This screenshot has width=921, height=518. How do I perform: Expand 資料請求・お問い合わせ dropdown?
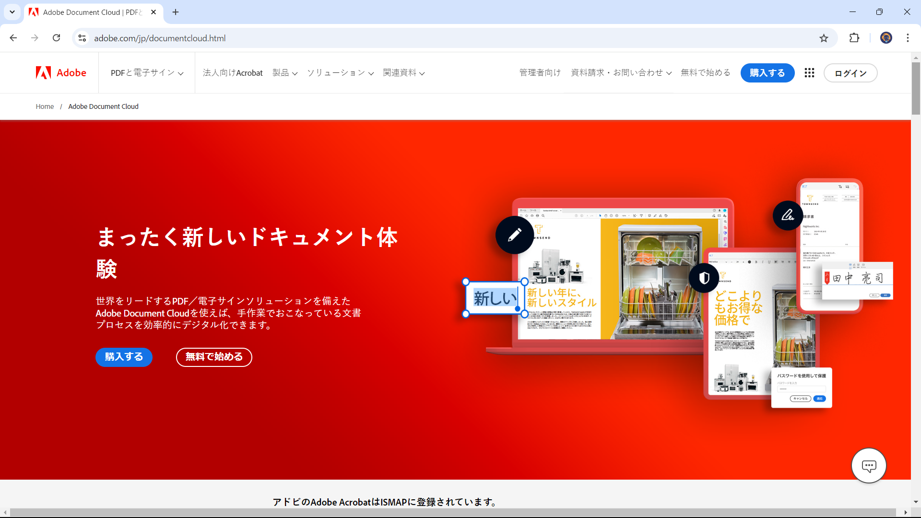click(621, 73)
